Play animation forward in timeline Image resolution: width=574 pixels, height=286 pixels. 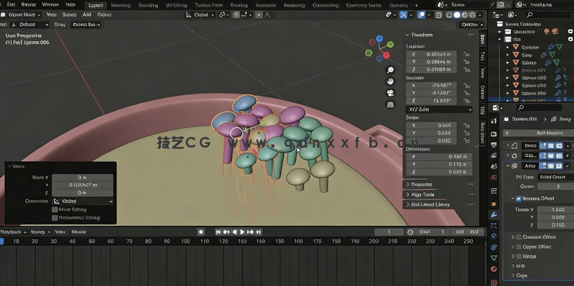coord(242,232)
